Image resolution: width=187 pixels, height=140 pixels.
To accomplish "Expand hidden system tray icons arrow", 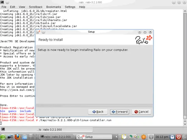I will (117, 137).
